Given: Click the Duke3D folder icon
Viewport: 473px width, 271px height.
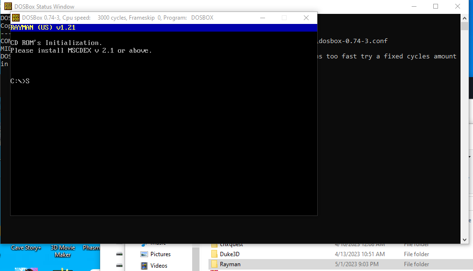Looking at the screenshot, I should pos(214,254).
